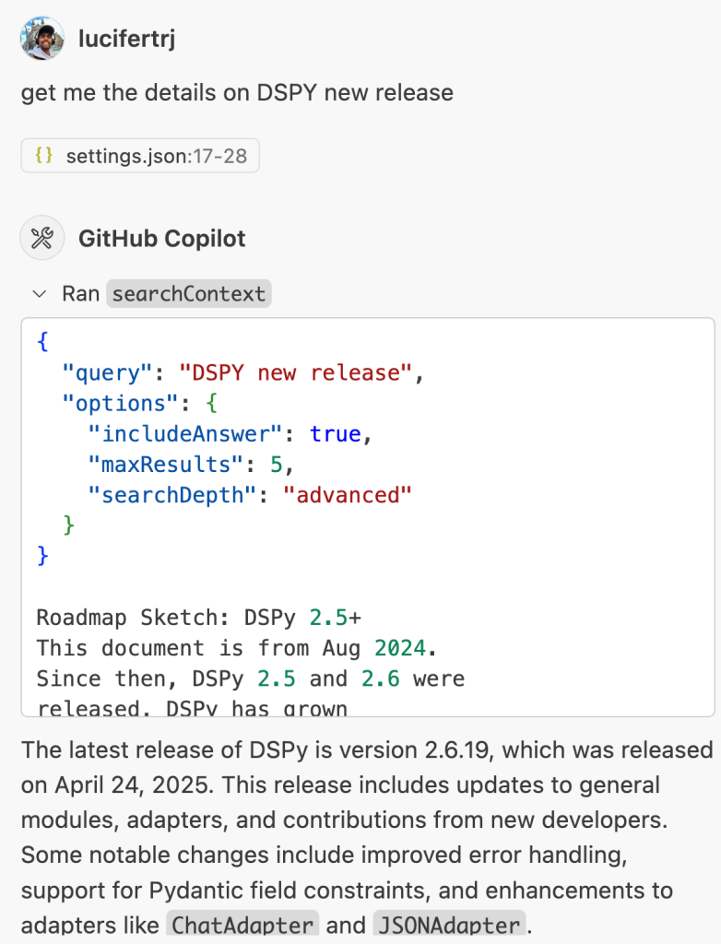Click the "includeAnswer" key

pyautogui.click(x=185, y=434)
